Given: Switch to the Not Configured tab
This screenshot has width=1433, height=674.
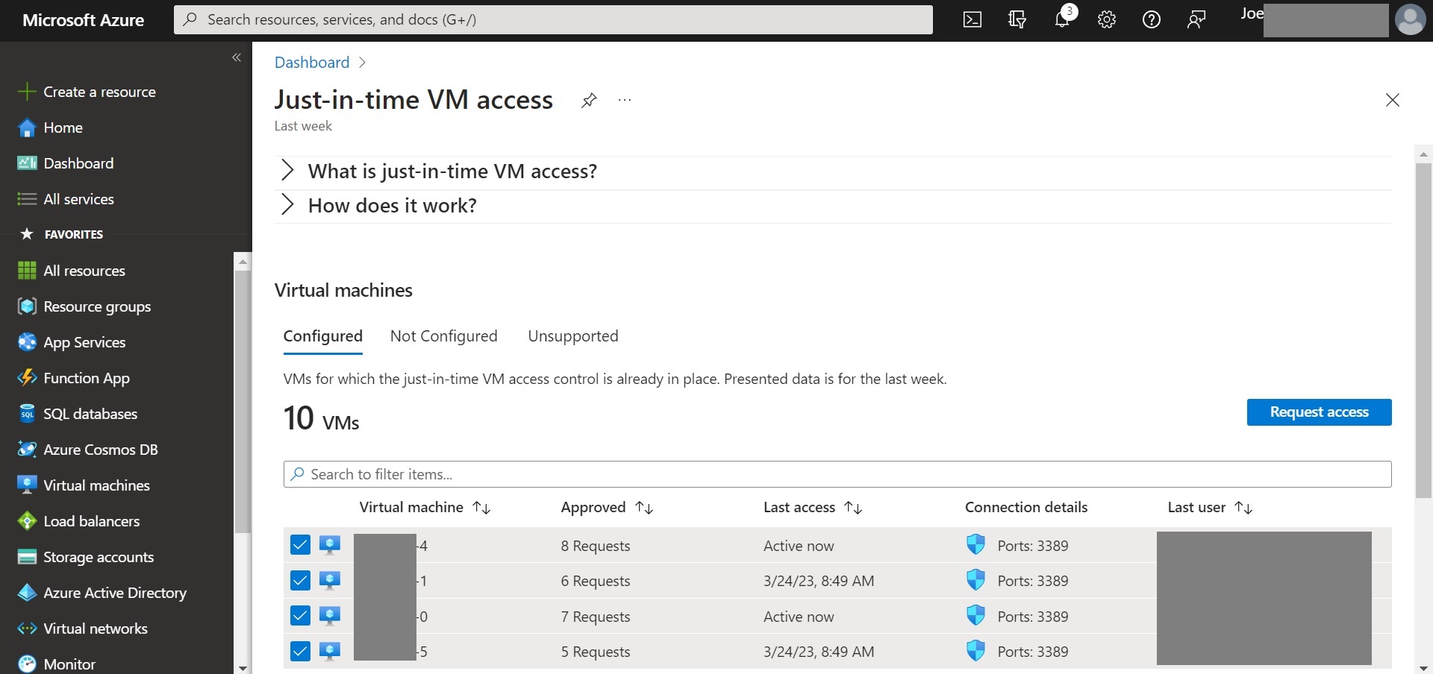Looking at the screenshot, I should [443, 336].
